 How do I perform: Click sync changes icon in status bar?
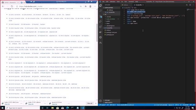click(x=108, y=105)
